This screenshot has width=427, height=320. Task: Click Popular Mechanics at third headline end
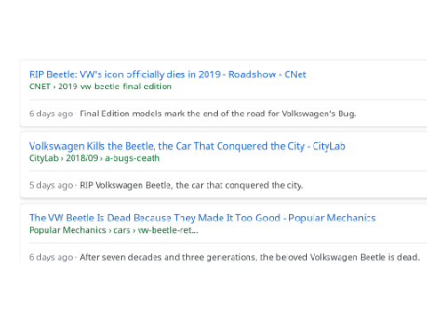(x=332, y=218)
